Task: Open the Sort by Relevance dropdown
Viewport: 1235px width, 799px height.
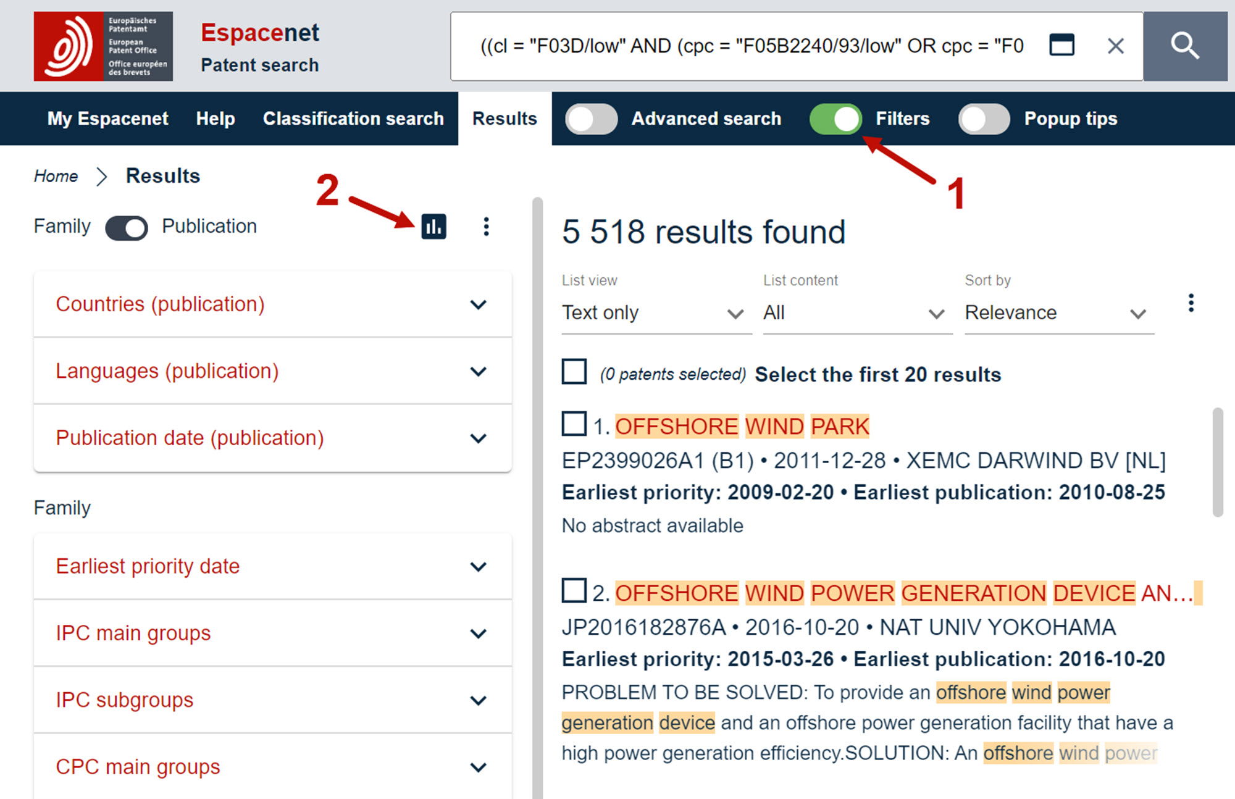Action: tap(1057, 313)
